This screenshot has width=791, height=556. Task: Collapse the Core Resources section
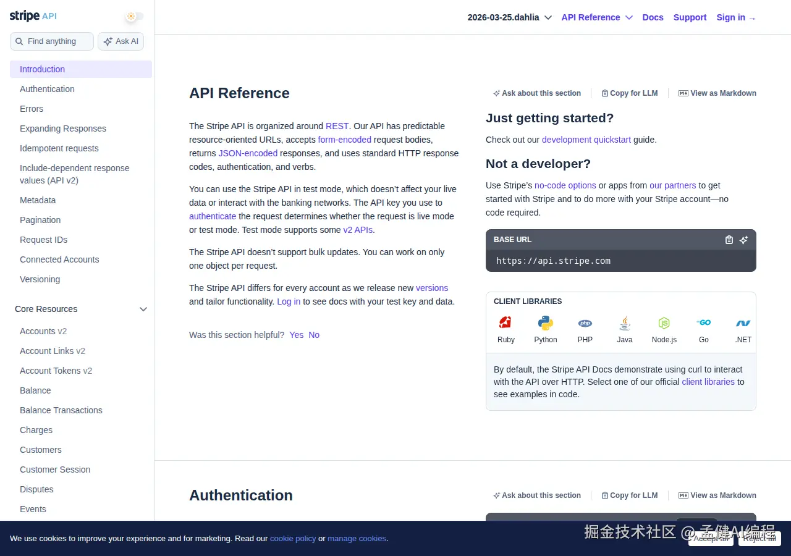tap(143, 309)
